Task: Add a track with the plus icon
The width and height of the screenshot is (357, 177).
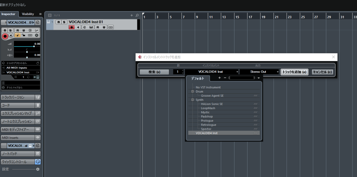Action: coord(131,15)
